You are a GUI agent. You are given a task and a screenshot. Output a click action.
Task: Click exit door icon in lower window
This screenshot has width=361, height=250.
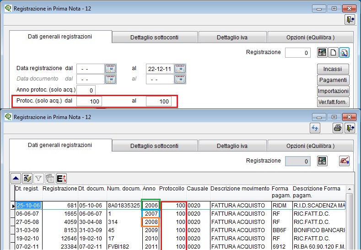coord(350,128)
